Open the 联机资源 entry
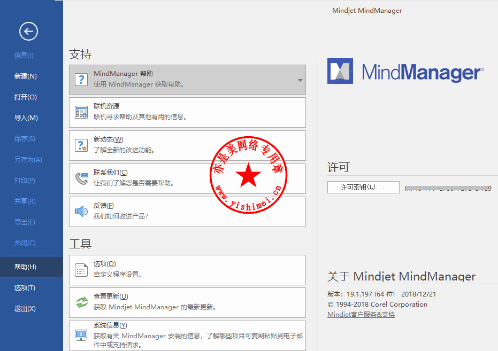Screen dimensions: 498x351 (x=187, y=113)
